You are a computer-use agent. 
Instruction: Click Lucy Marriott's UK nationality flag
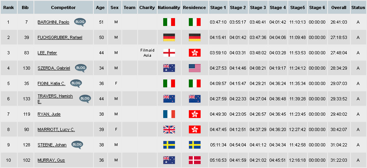pos(169,129)
